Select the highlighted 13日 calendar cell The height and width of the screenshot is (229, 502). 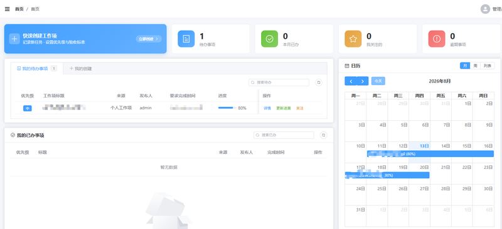click(x=419, y=152)
